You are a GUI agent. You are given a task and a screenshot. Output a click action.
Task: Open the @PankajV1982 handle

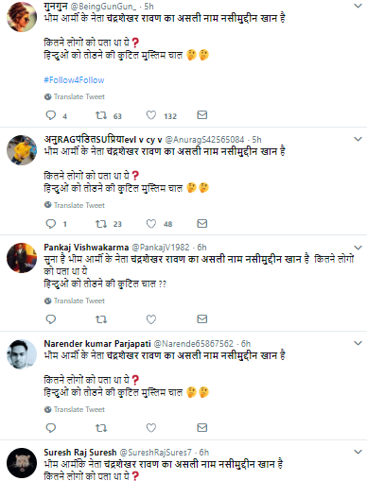[161, 248]
